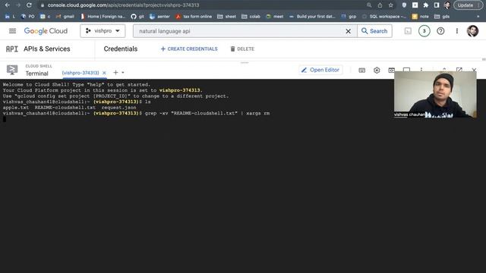Click the DELETE credentials button
Viewport: 486px width, 273px height.
242,49
